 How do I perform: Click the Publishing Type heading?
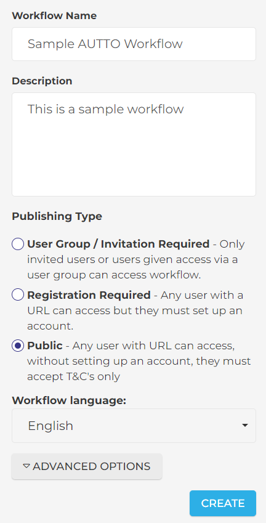pos(57,216)
